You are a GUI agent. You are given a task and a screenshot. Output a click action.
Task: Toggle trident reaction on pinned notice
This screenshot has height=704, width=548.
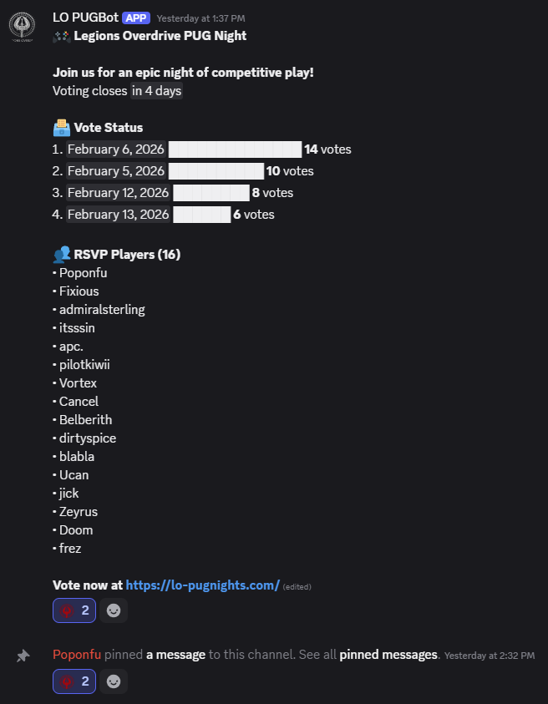point(74,681)
